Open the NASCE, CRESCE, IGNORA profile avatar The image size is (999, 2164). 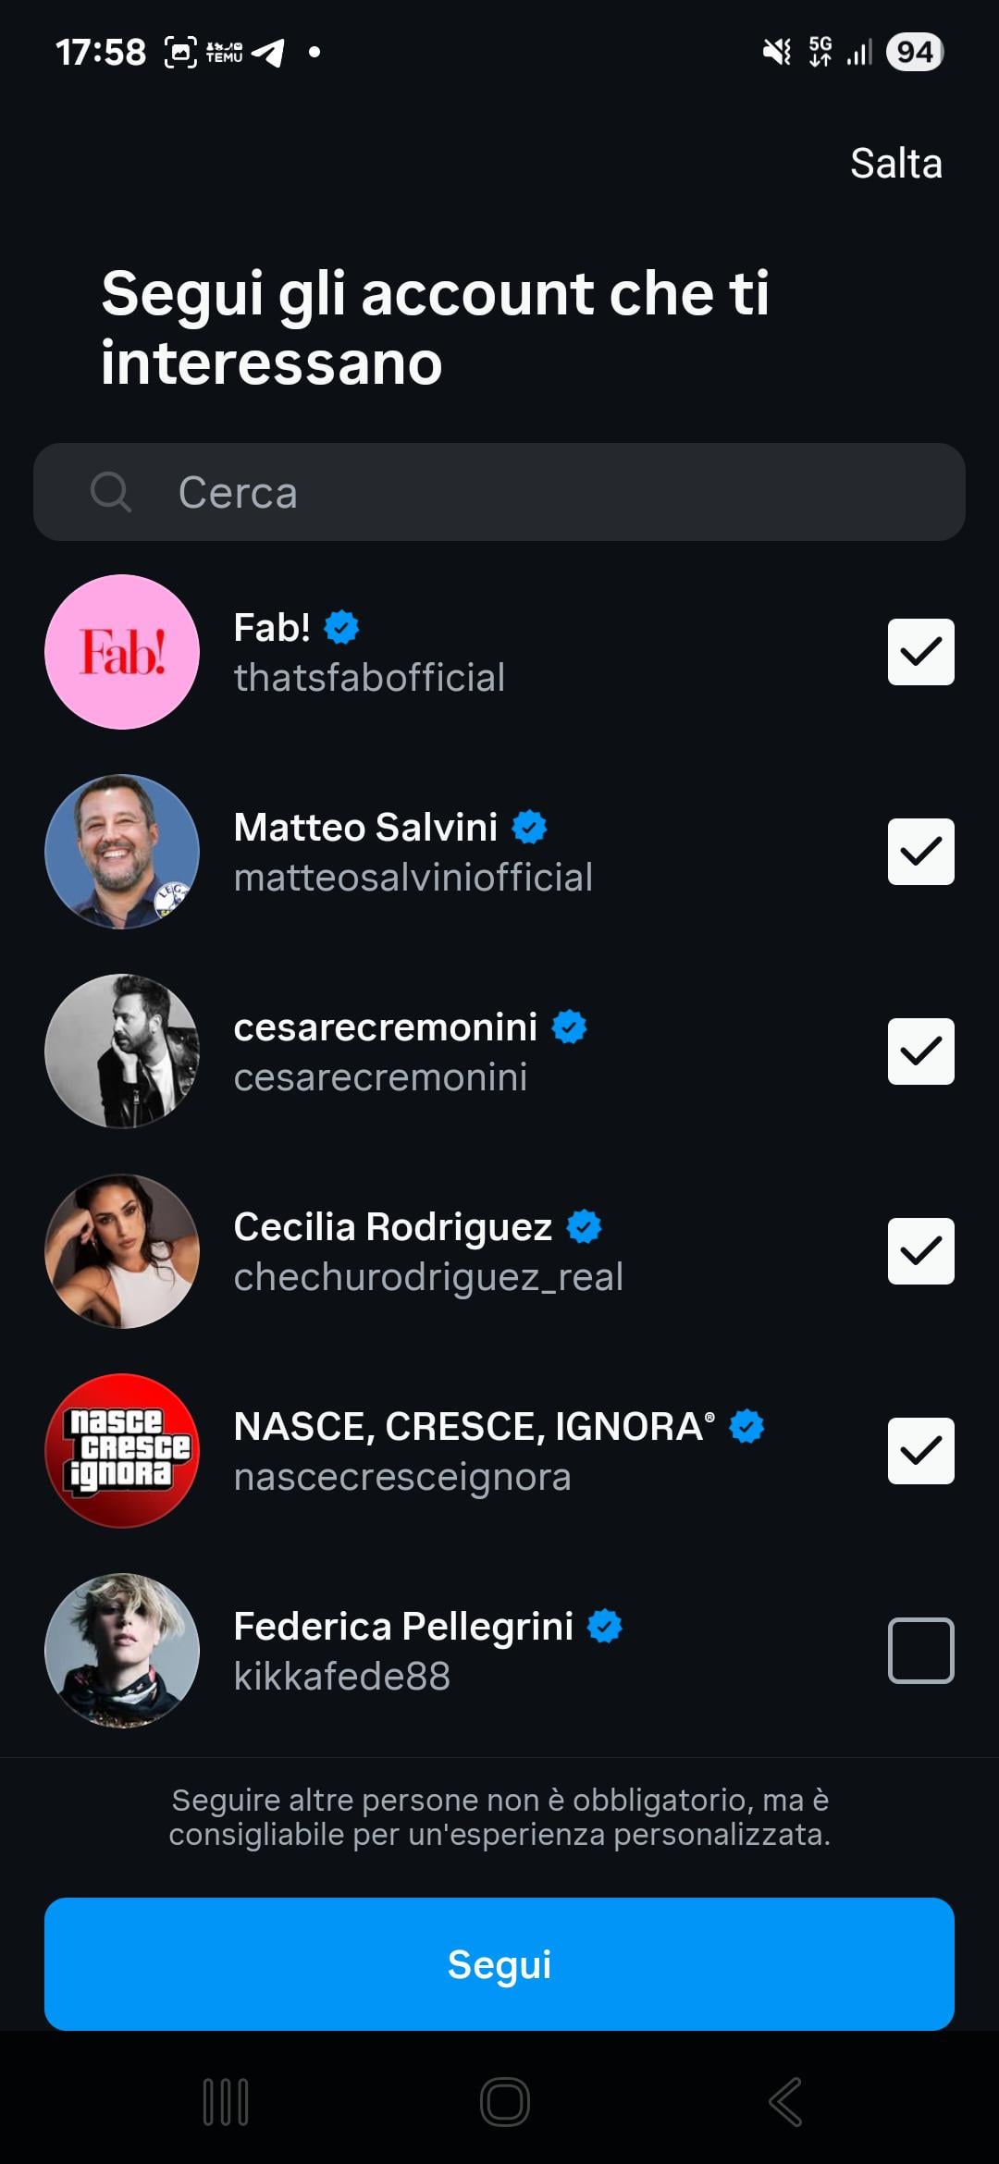click(x=122, y=1450)
